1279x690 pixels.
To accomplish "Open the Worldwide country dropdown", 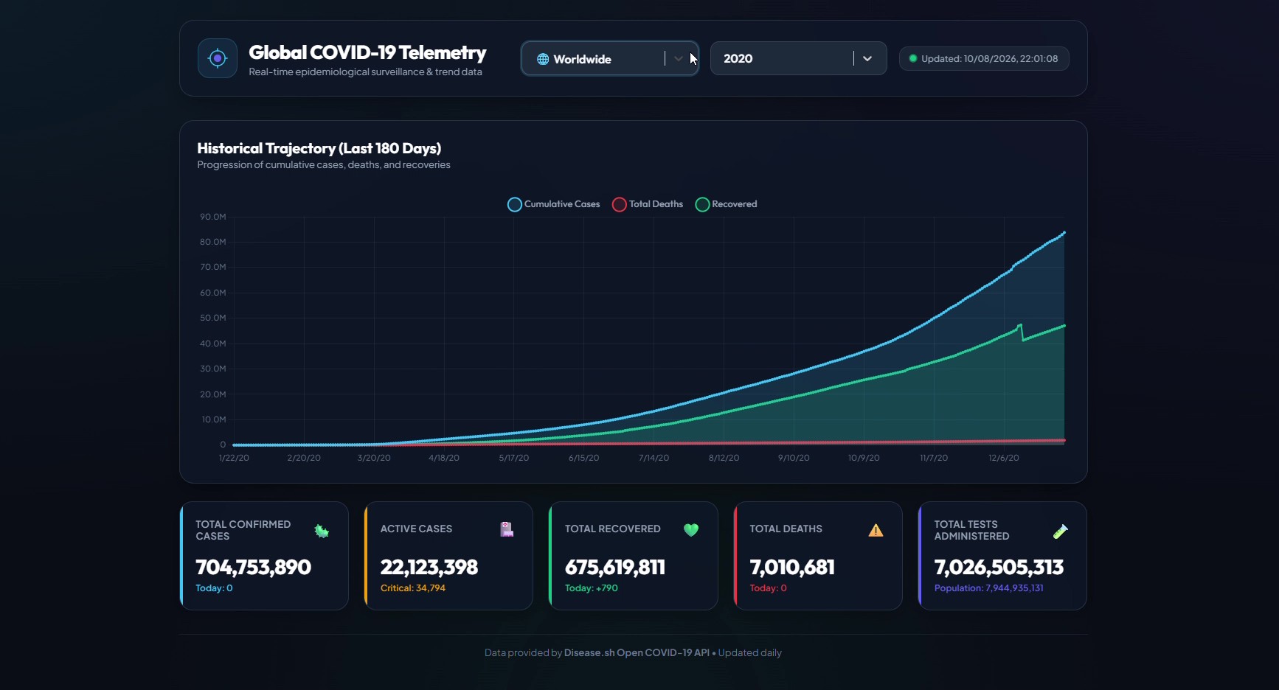I will 610,58.
